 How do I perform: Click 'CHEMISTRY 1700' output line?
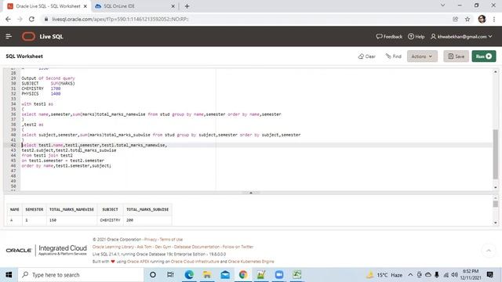[x=41, y=89]
